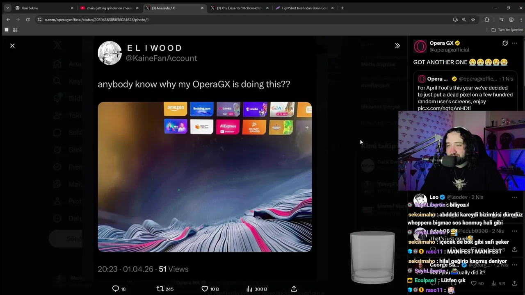525x295 pixels.
Task: Open the media controls music-note icon
Action: pos(501,20)
